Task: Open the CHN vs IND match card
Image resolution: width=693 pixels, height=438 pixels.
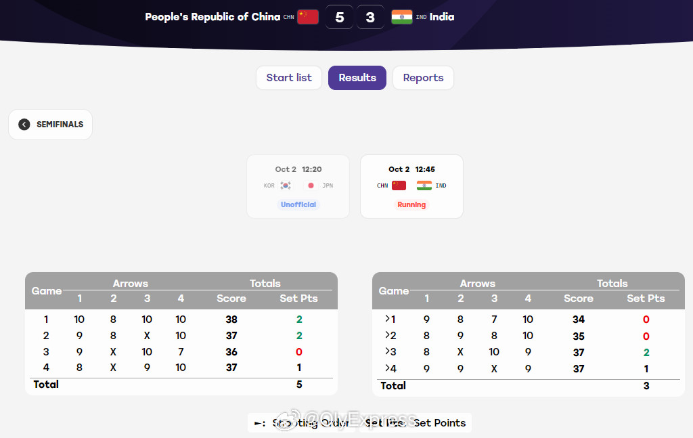Action: [x=411, y=187]
